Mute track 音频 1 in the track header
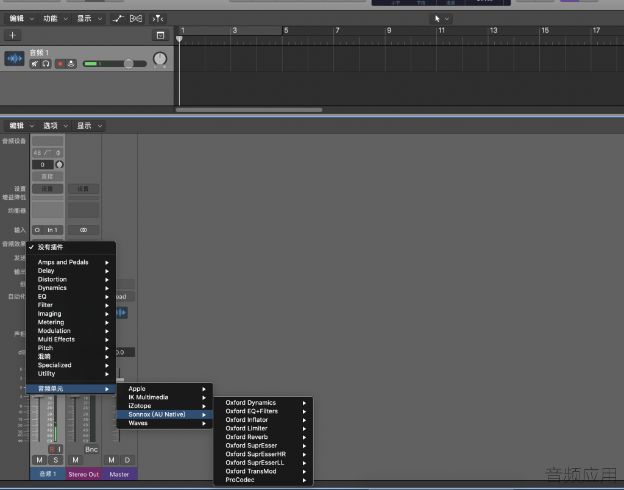 pyautogui.click(x=35, y=64)
